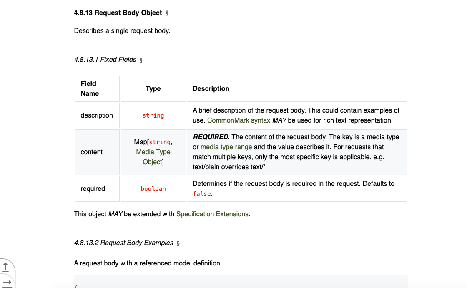467x288 pixels.
Task: Click the sidebar toggle right-arrow icon
Action: point(5,282)
